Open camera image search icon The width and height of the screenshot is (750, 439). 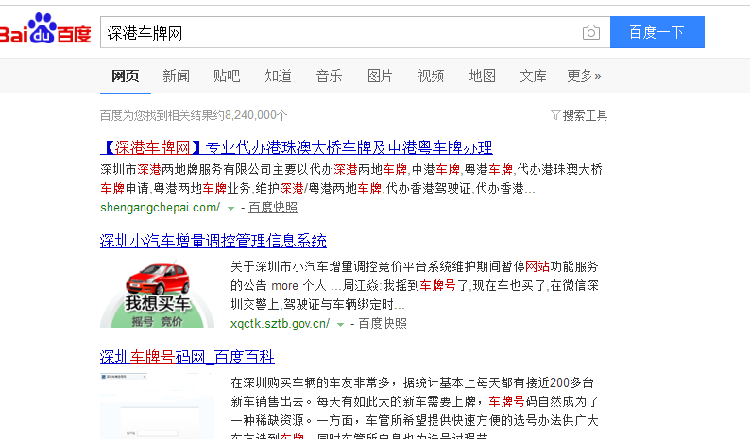(591, 32)
